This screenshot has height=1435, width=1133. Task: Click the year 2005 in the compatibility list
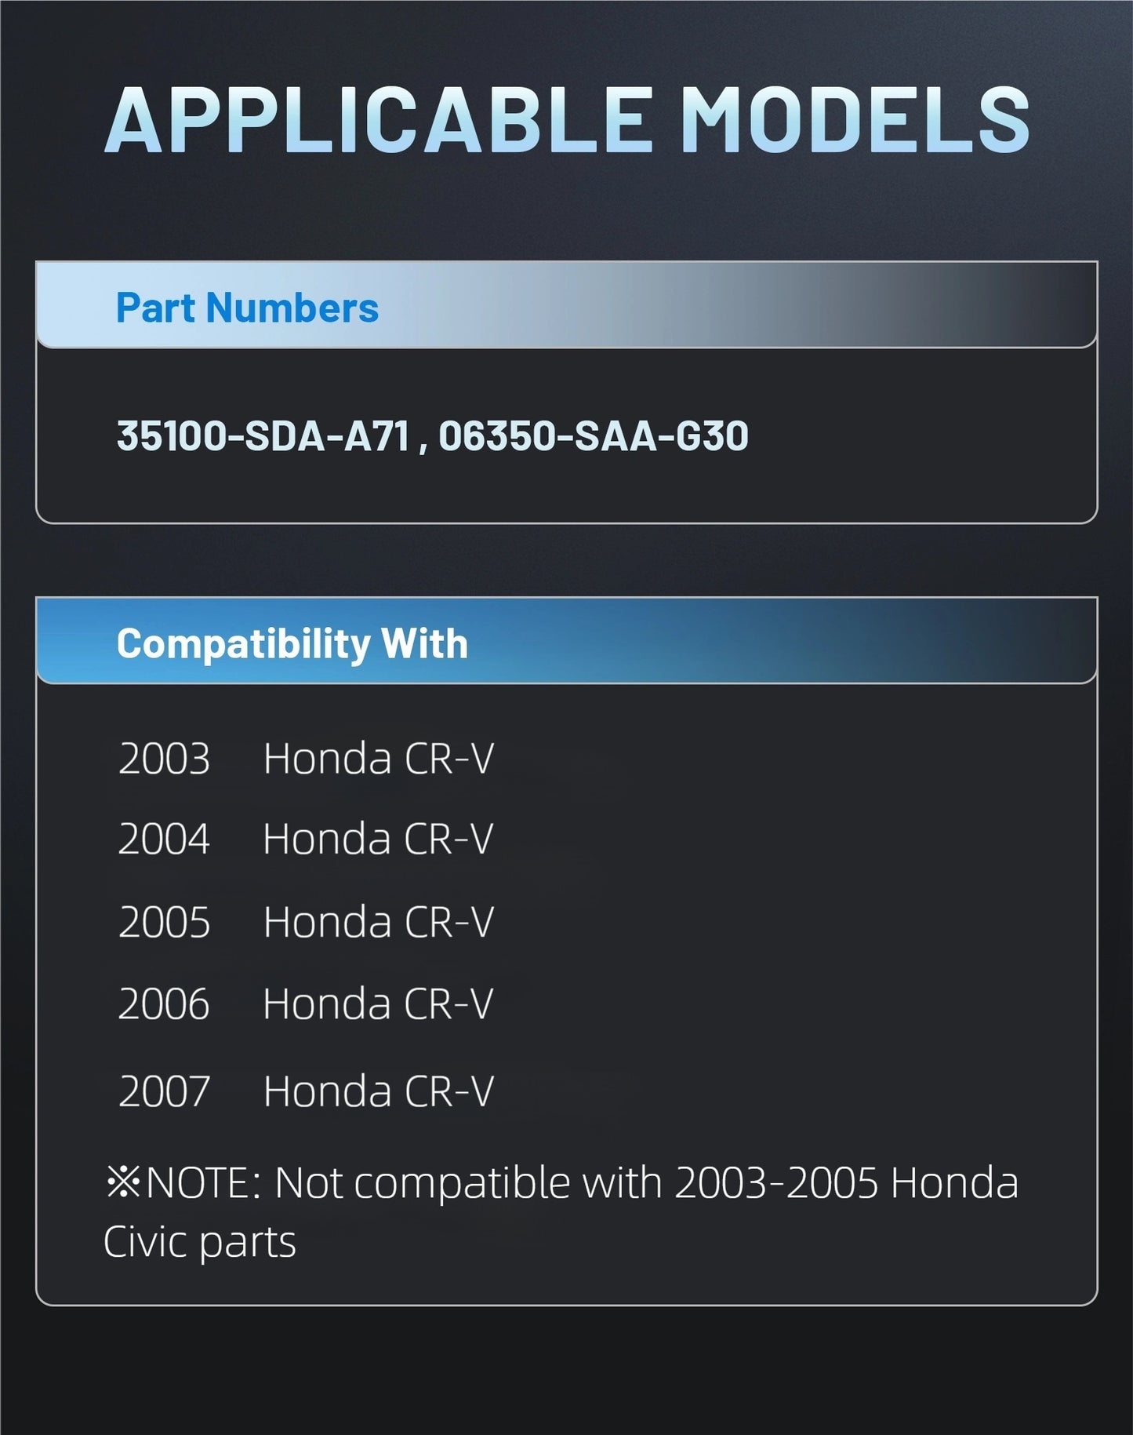coord(164,922)
